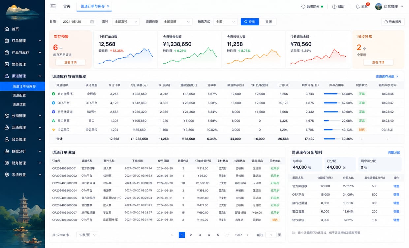Click the 窗口售票 channel icon in the overview table

tap(54, 121)
